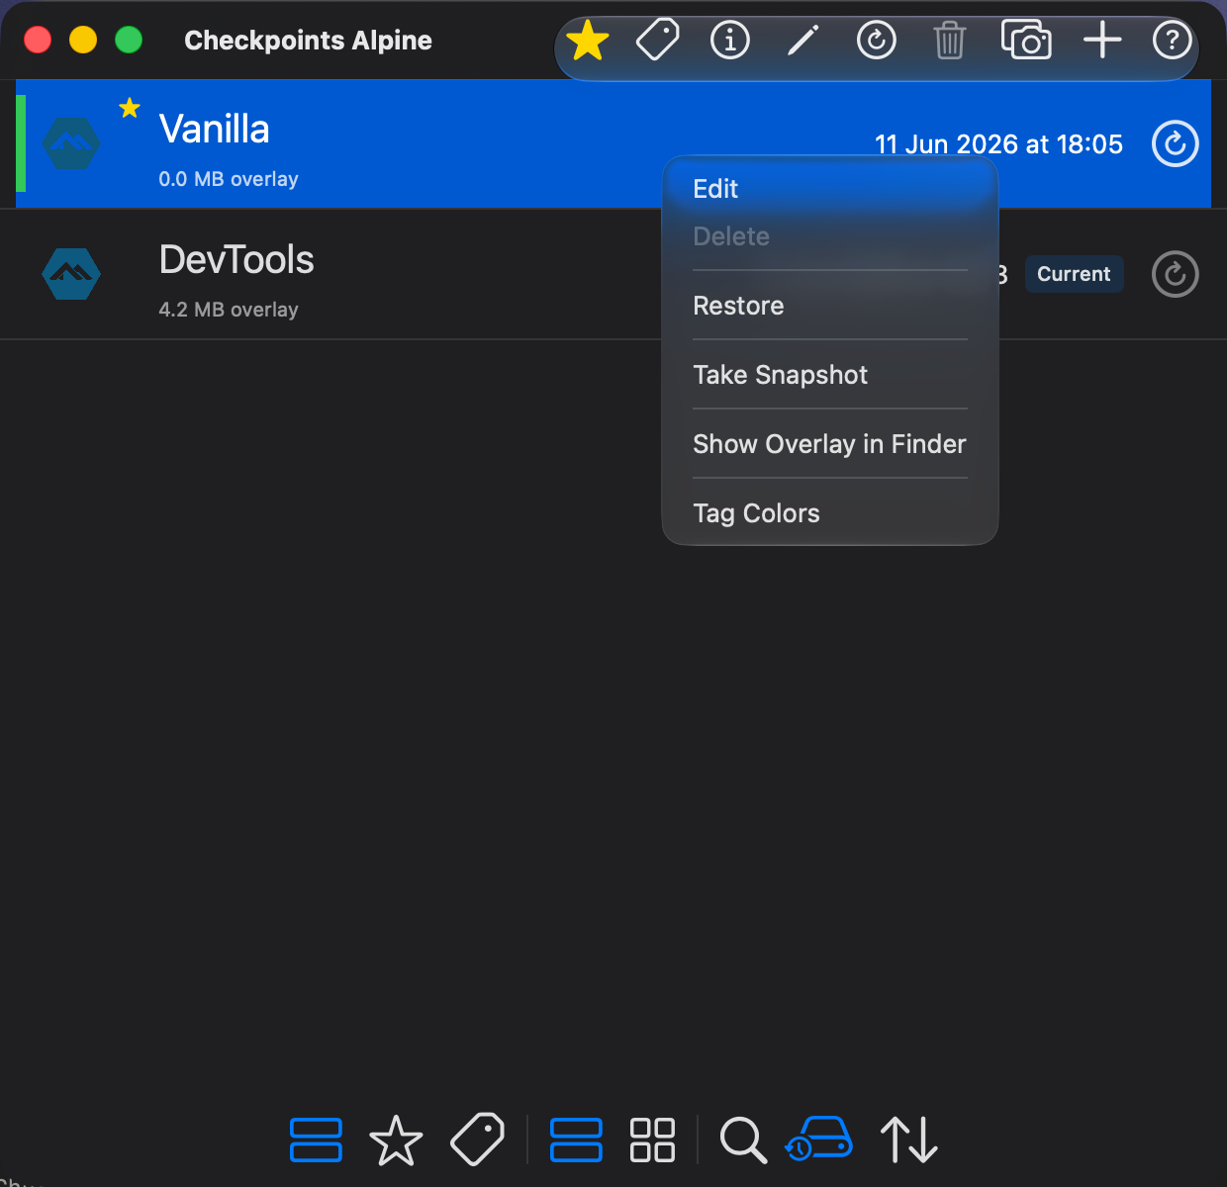Click the search magnifier icon

(743, 1140)
